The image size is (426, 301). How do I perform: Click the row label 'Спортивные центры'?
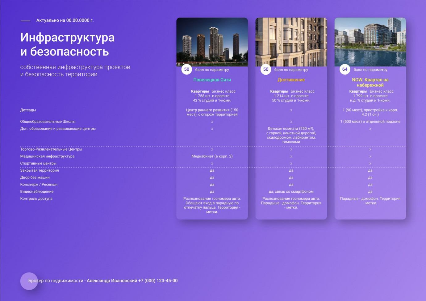pos(38,163)
